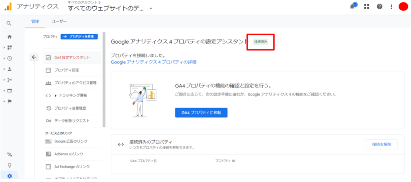
Task: Click the GA4 設定アシスタント checkbox icon
Action: (48, 58)
